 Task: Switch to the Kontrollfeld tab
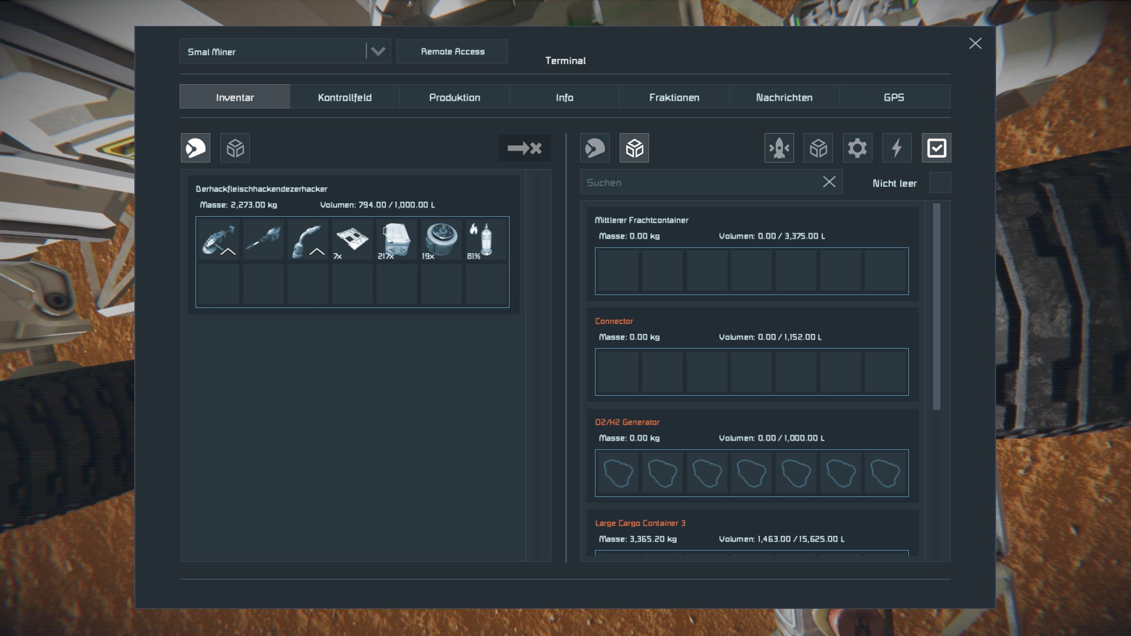coord(345,97)
